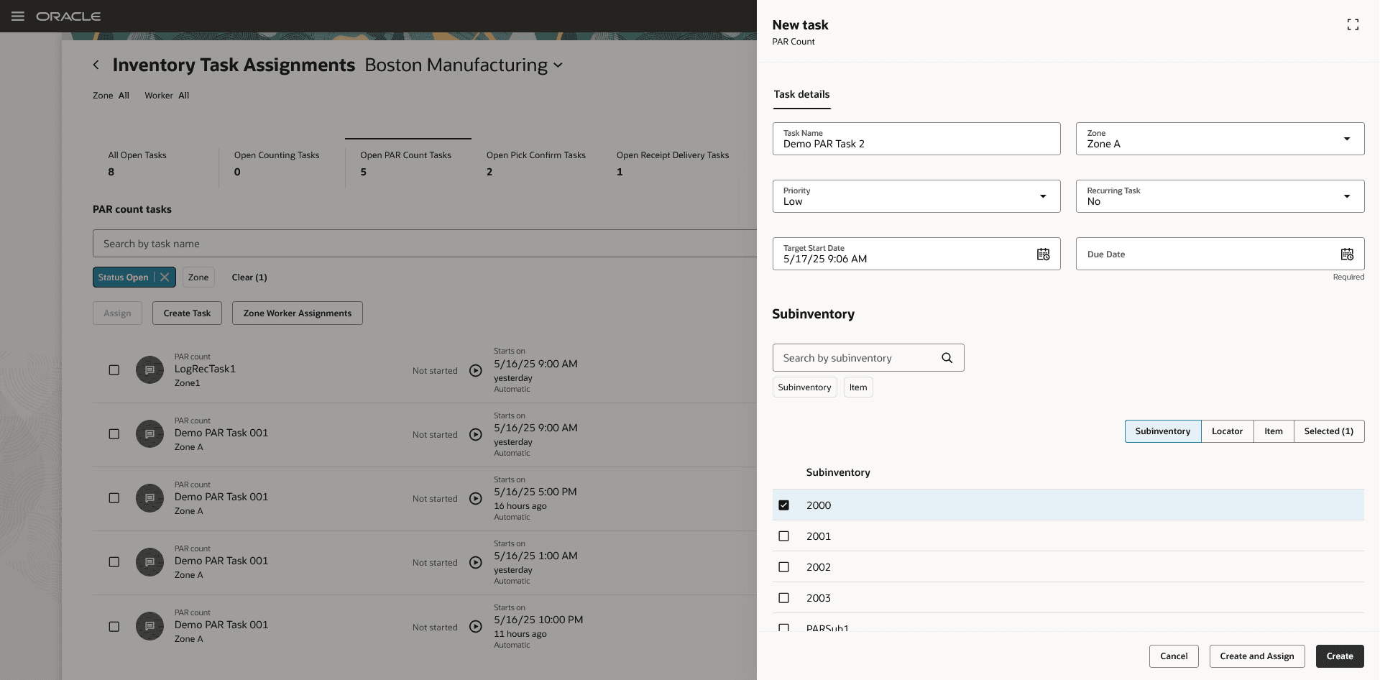Remove the Status Open filter chip

(164, 277)
